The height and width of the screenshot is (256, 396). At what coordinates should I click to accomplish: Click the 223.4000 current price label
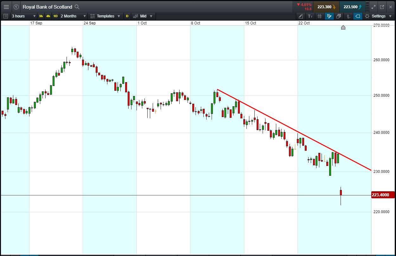tap(383, 195)
